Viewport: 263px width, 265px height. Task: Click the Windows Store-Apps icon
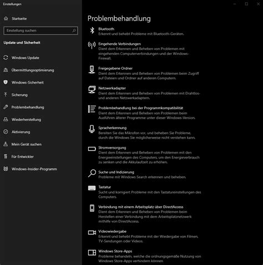pyautogui.click(x=92, y=252)
